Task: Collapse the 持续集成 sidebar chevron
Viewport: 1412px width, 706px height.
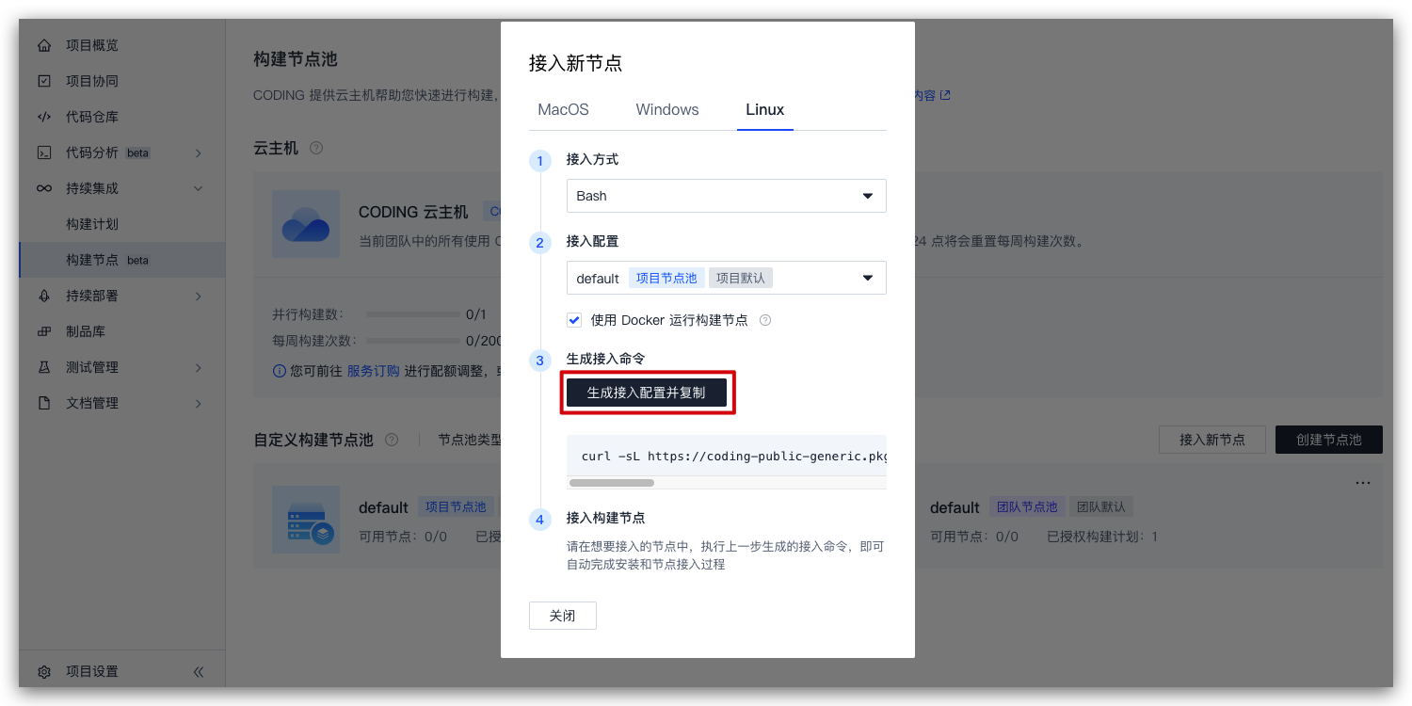Action: 199,188
